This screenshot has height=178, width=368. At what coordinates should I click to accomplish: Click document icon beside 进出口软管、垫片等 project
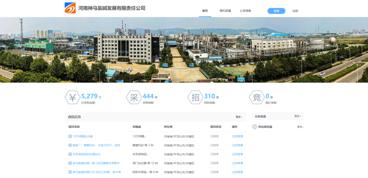pos(70,172)
